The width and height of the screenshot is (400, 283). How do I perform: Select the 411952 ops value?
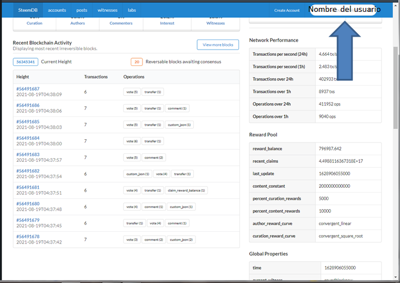tap(330, 104)
